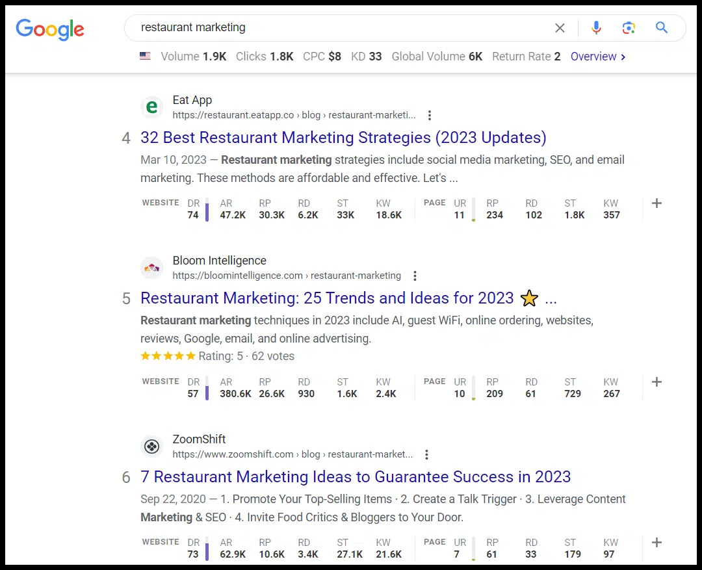Click into the restaurant marketing search field

(338, 28)
